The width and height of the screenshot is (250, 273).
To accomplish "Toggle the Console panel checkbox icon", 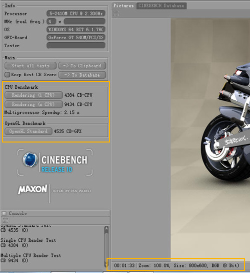I will click(x=4, y=213).
